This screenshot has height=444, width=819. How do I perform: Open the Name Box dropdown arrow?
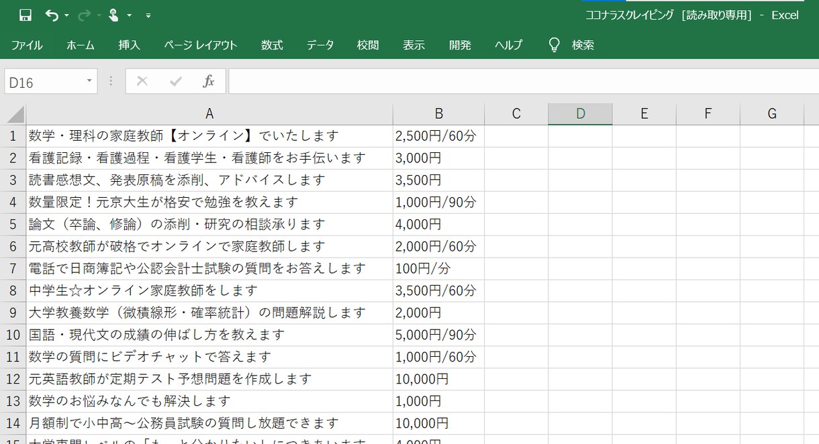click(x=89, y=81)
